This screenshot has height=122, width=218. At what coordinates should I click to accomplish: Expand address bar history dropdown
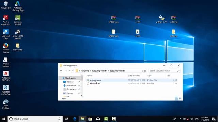pyautogui.click(x=142, y=71)
